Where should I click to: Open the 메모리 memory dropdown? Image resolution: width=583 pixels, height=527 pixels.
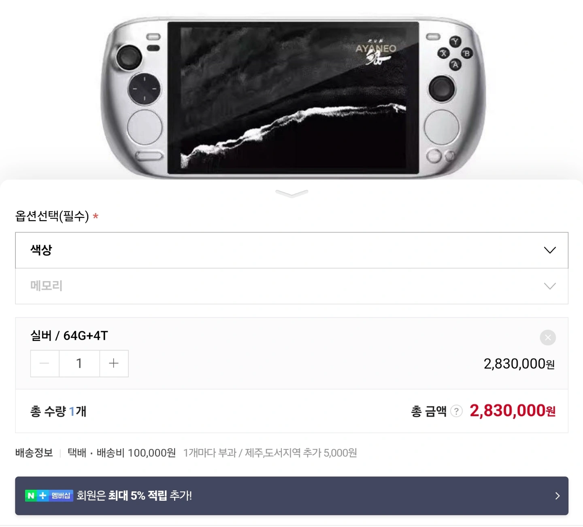291,286
